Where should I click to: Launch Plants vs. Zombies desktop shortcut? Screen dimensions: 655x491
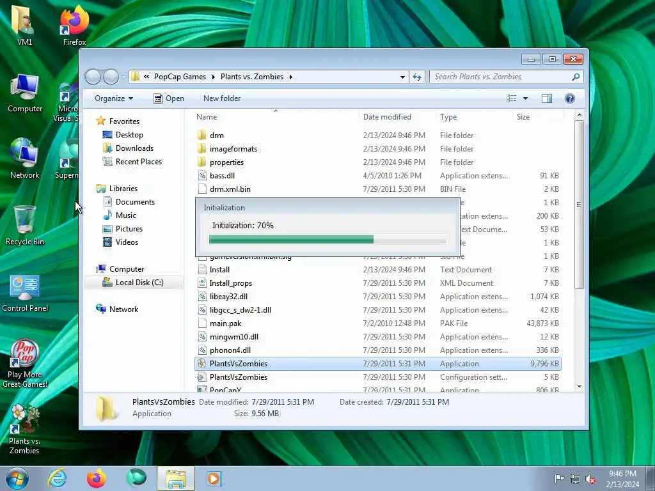[x=25, y=429]
